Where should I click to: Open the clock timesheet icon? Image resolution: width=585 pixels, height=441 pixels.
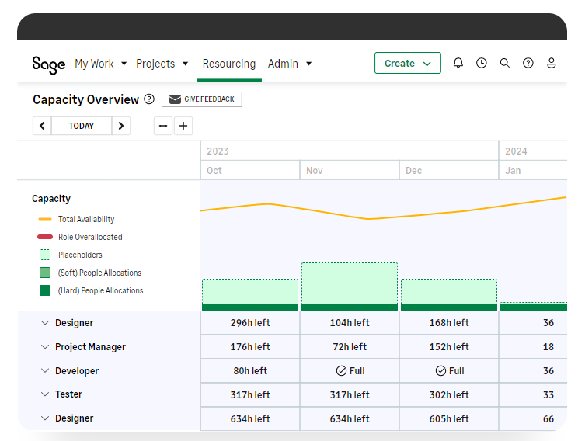482,64
